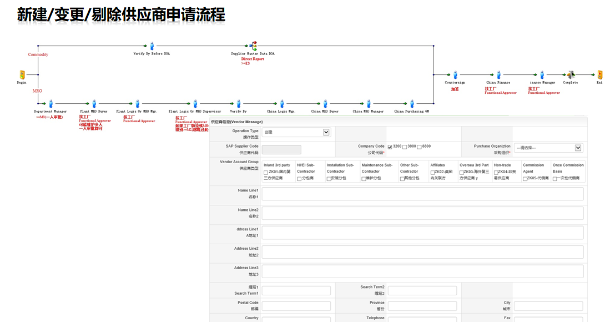Focus the Province input field

pyautogui.click(x=422, y=306)
